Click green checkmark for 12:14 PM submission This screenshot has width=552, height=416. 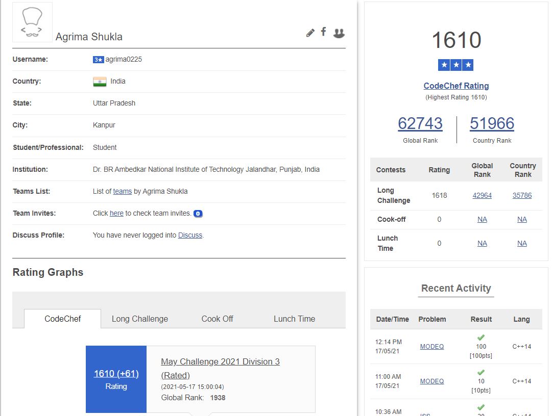(x=481, y=337)
